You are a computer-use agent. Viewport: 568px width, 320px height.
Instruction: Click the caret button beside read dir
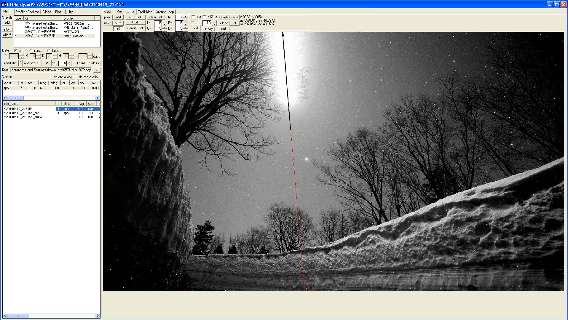point(21,63)
